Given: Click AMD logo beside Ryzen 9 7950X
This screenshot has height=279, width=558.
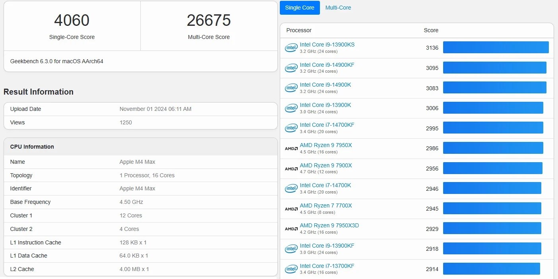Looking at the screenshot, I should 291,149.
